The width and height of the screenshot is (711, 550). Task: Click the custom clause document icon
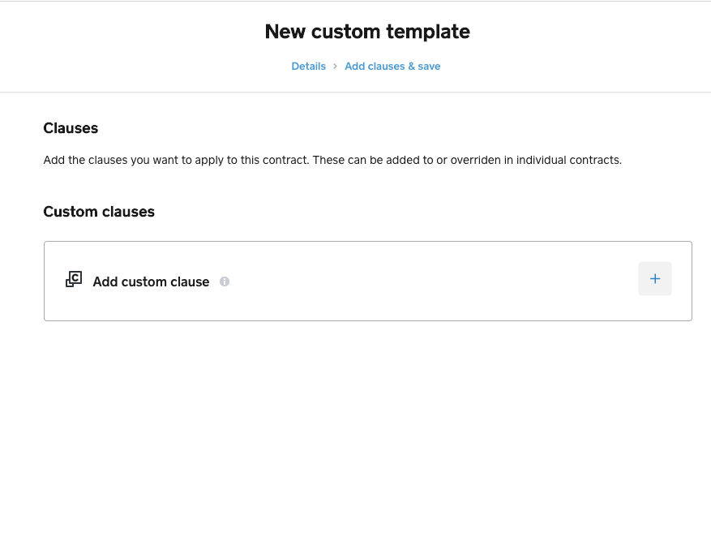[x=74, y=280]
